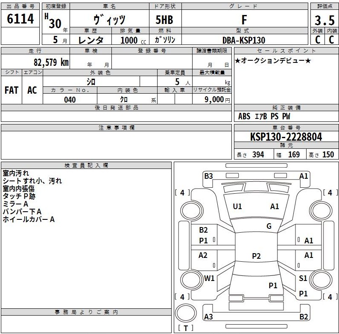Click the equipment list ABS エアB PS PW
This screenshot has height=334, width=339.
point(264,116)
